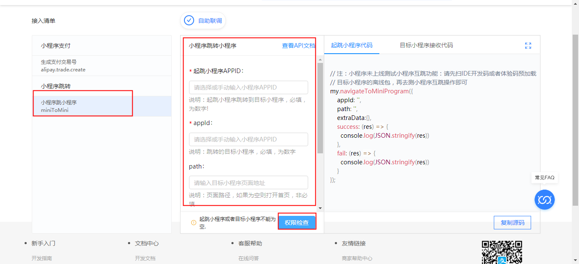Click the 小程序跳转小程序 form title
The image size is (579, 264).
pos(212,46)
